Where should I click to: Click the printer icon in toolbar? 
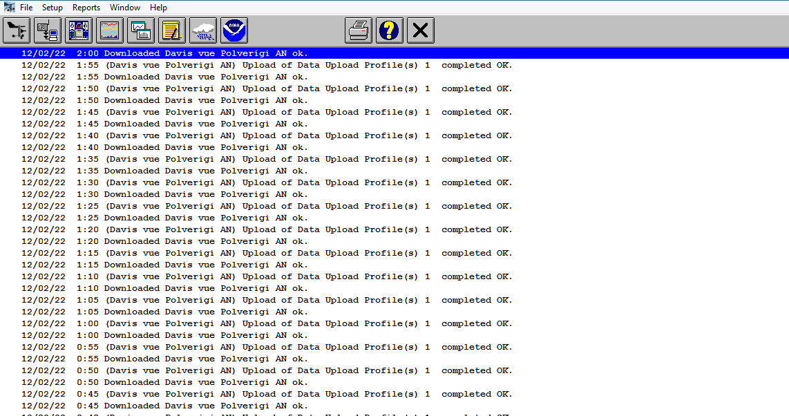click(359, 30)
